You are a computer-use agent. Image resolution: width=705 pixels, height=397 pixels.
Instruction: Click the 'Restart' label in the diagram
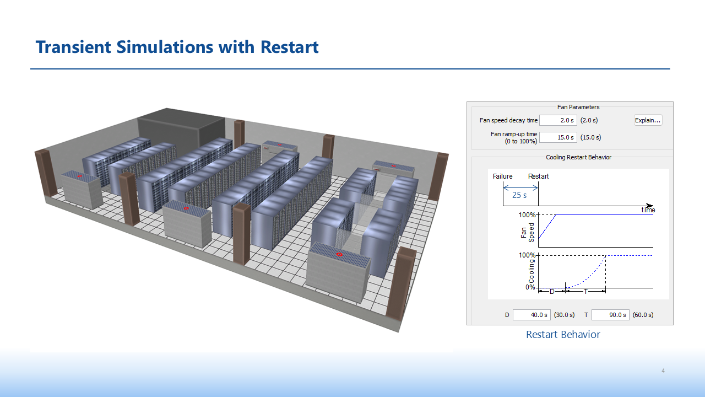[x=538, y=176]
